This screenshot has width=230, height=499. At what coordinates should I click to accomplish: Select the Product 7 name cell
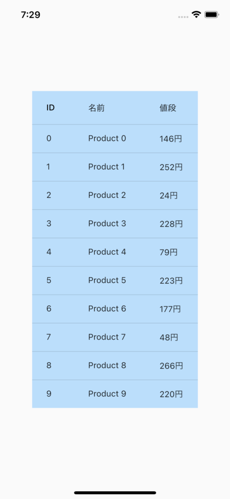pos(107,337)
